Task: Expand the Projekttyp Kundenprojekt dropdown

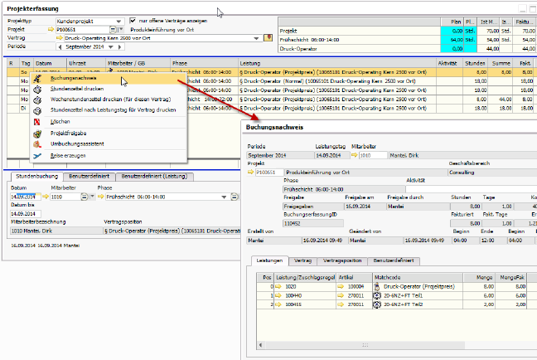Action: coord(119,20)
